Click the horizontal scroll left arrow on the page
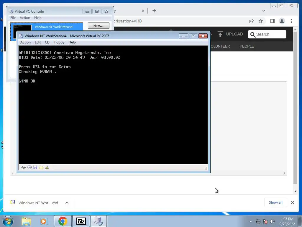This screenshot has height=227, width=302. (x=13, y=173)
